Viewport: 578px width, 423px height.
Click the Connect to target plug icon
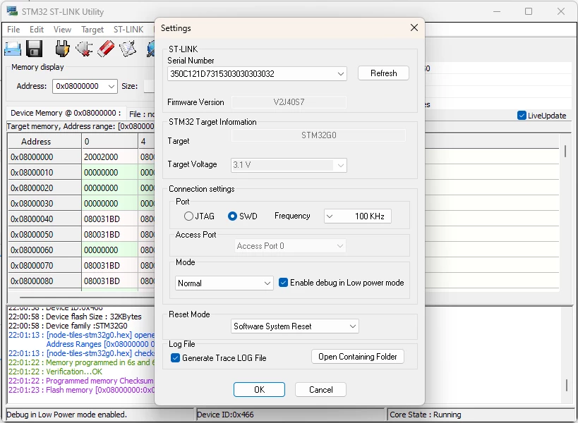point(62,49)
